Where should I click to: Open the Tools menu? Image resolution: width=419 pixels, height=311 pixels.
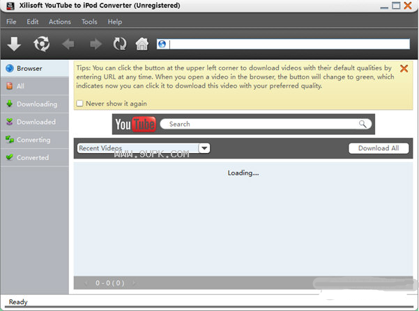tap(89, 22)
